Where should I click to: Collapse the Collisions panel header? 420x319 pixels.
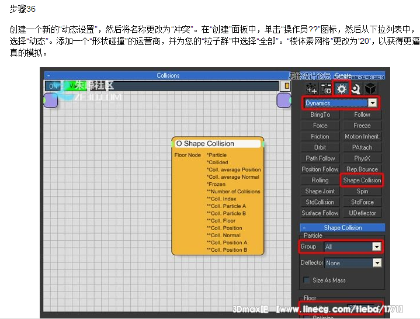point(48,75)
